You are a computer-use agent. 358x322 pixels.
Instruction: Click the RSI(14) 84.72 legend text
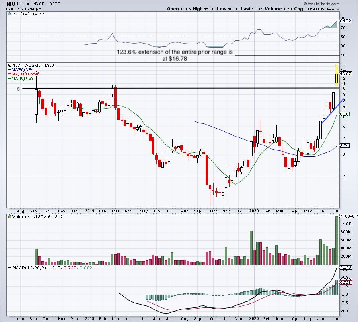[28, 14]
